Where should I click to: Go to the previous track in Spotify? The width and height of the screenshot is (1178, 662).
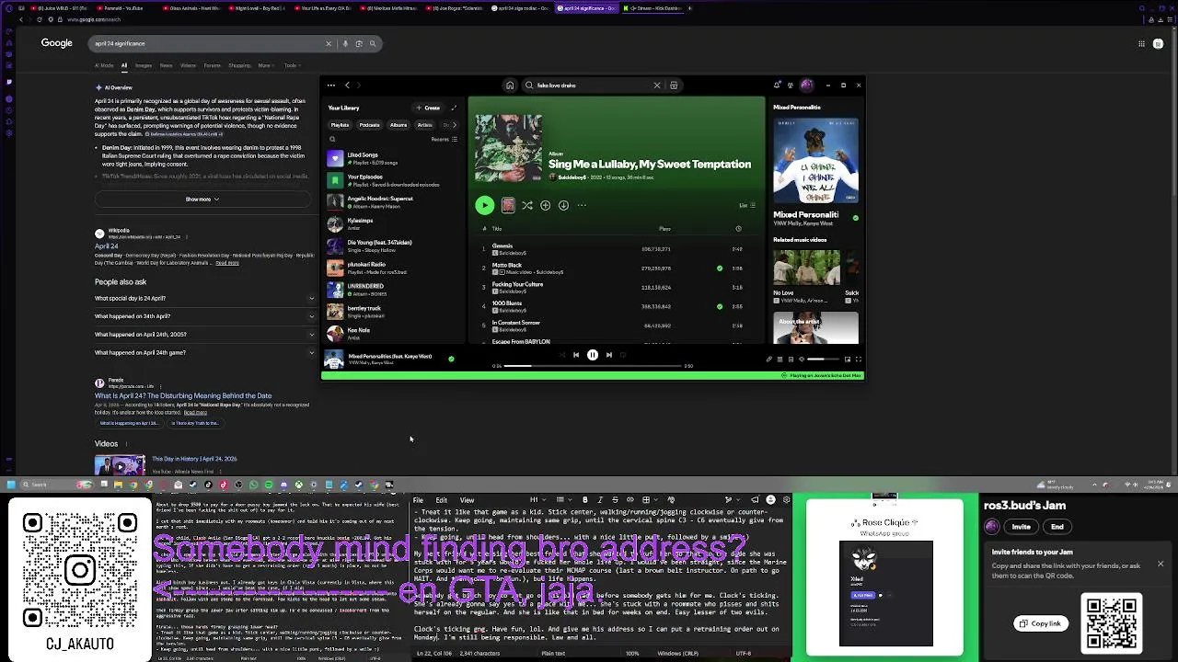point(576,355)
